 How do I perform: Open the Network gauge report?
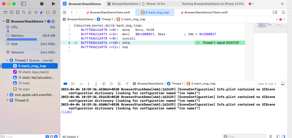point(31,52)
